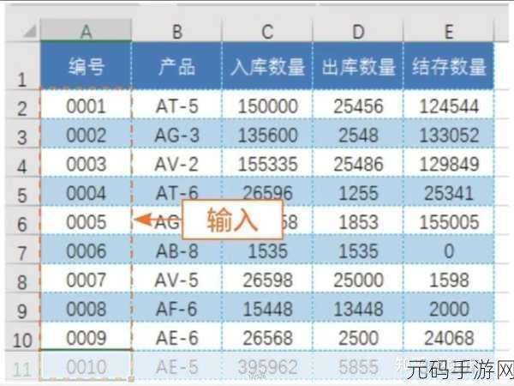The height and width of the screenshot is (386, 514).
Task: Select cell with value 155335
Action: 267,162
